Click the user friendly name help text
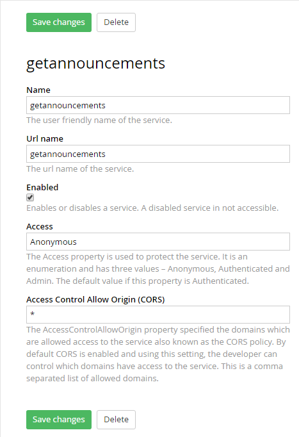299x437 pixels. tap(99, 120)
